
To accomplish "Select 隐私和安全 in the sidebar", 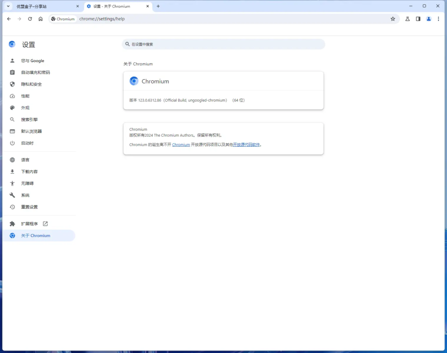I will tap(31, 84).
